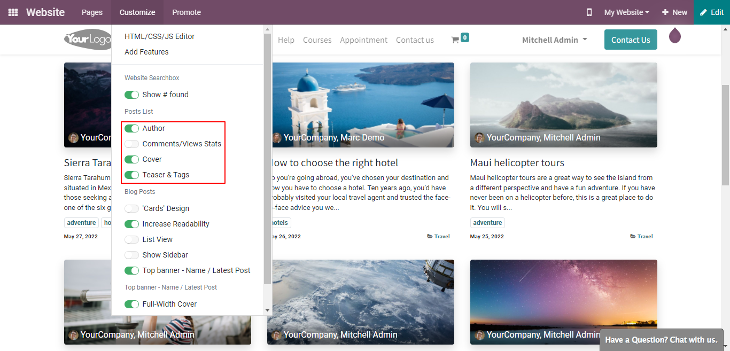
Task: Open the Customize menu
Action: click(x=137, y=12)
